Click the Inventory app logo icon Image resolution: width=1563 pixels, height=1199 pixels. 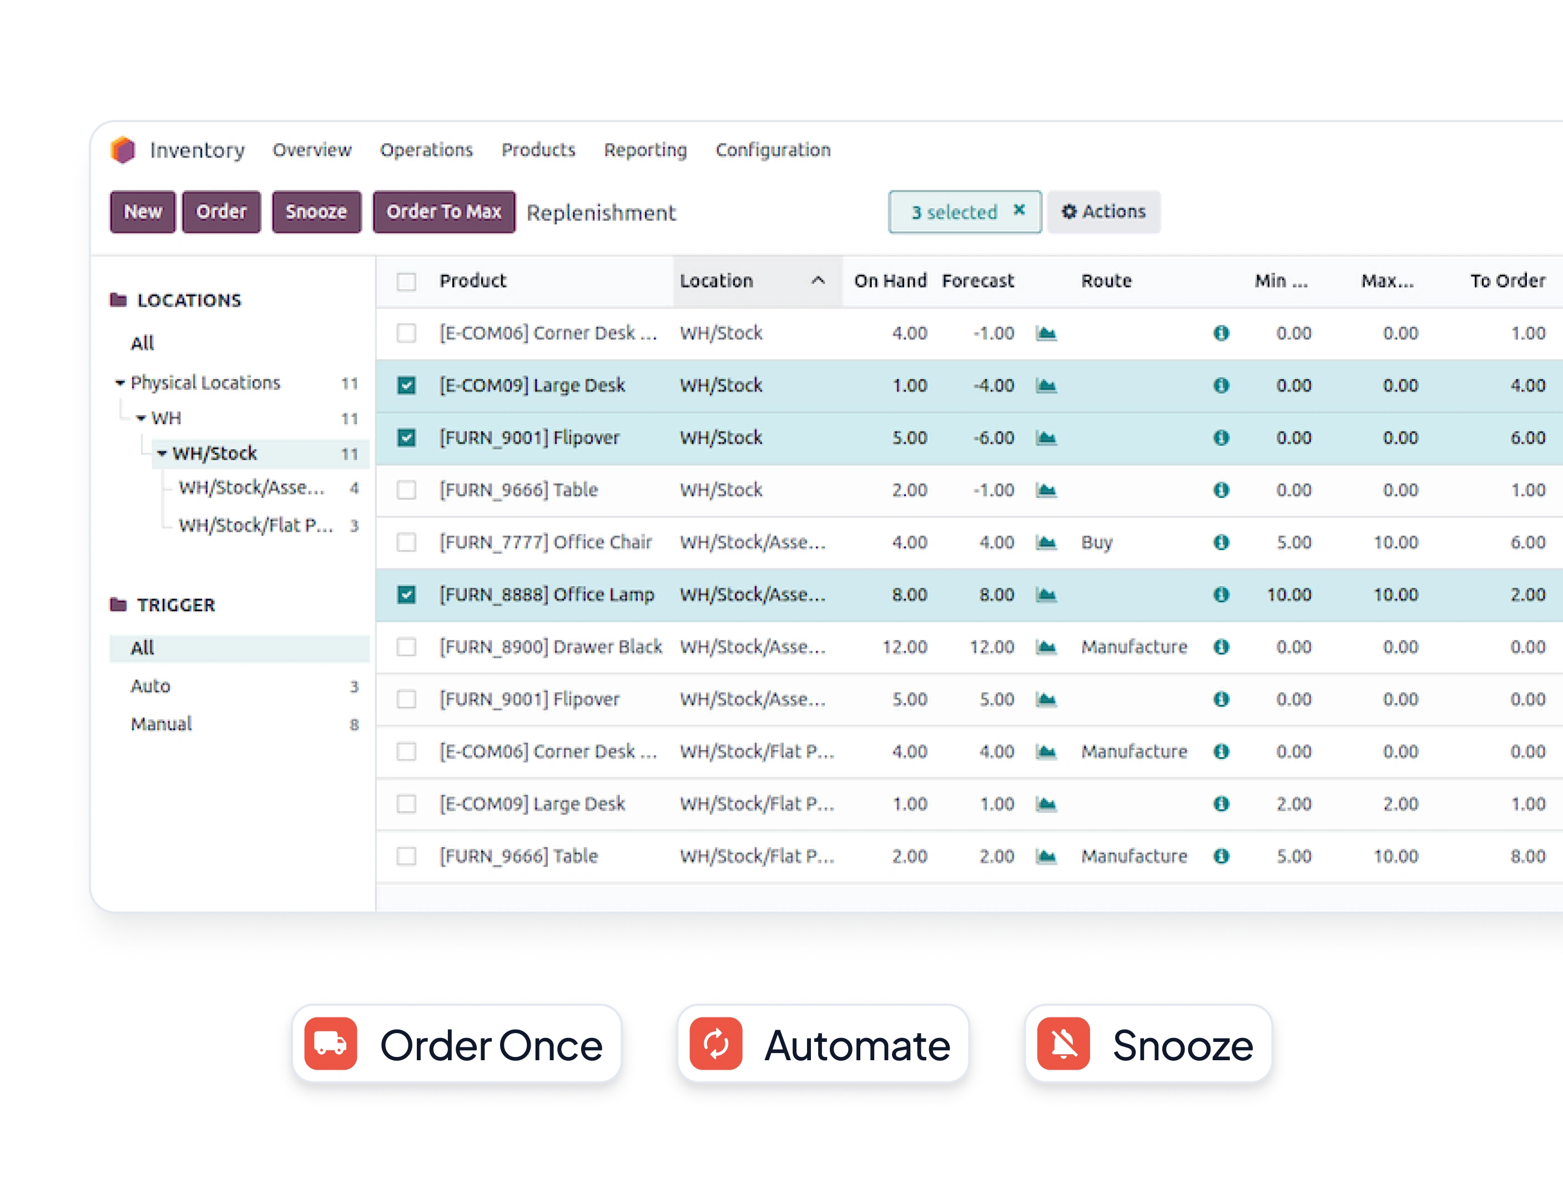123,150
